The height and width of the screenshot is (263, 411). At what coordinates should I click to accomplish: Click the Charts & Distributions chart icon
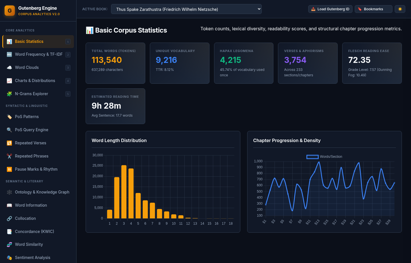click(9, 81)
